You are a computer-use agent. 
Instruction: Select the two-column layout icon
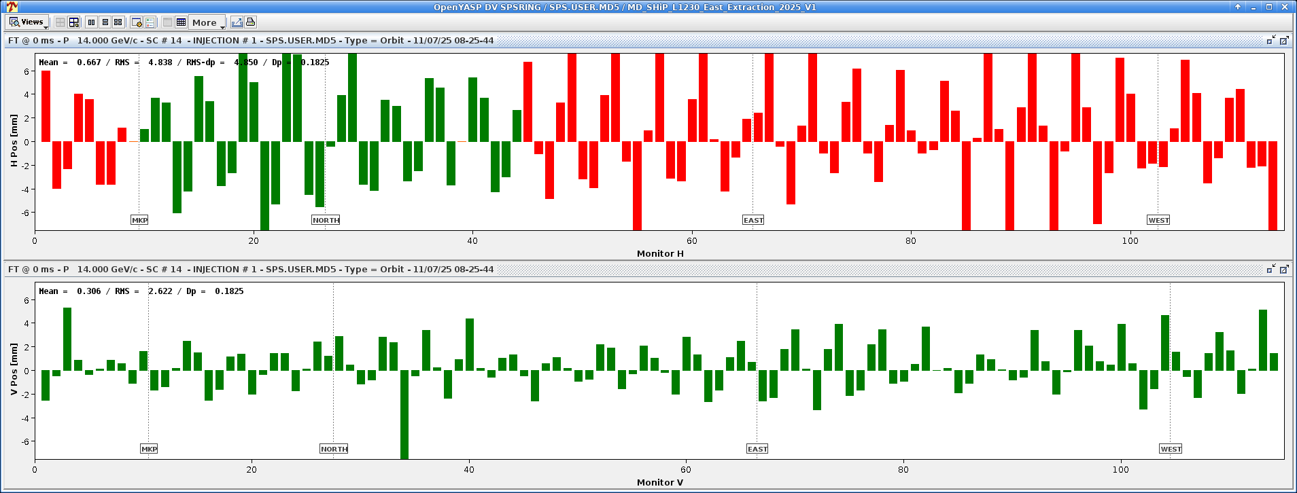(91, 22)
